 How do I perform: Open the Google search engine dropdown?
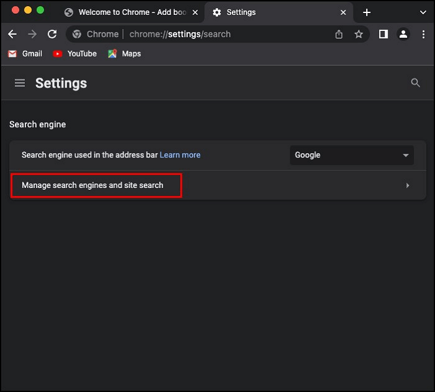pyautogui.click(x=352, y=155)
